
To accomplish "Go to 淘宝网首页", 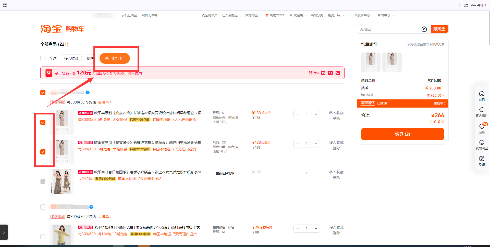I will [x=210, y=15].
